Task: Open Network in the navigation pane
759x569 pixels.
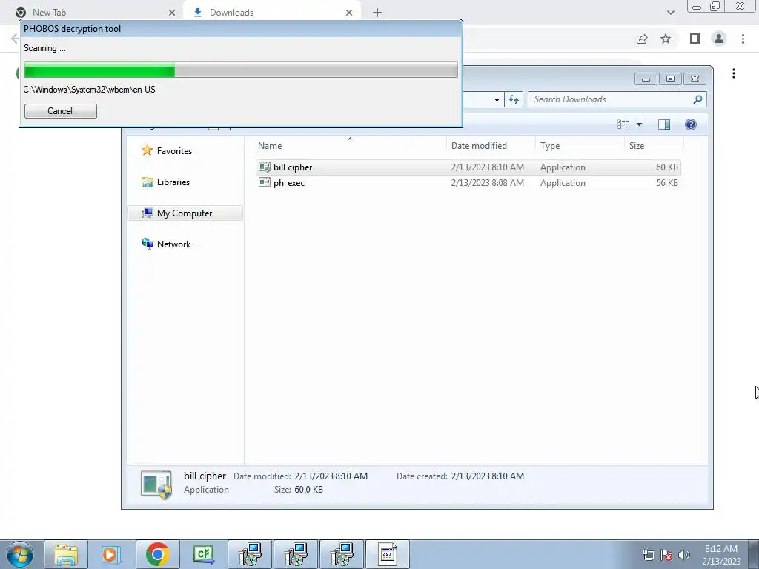Action: click(x=173, y=244)
